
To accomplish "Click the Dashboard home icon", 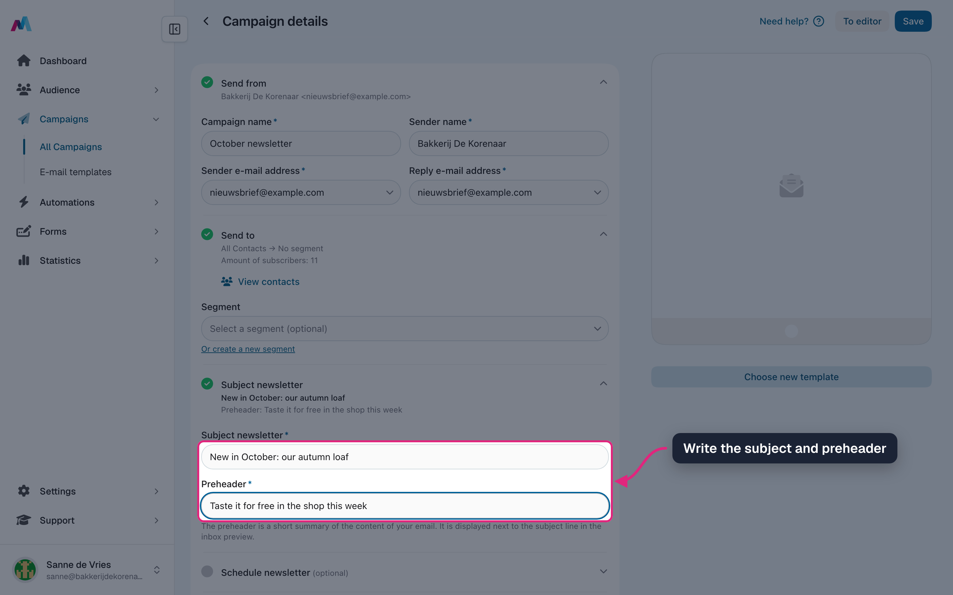I will pos(23,60).
